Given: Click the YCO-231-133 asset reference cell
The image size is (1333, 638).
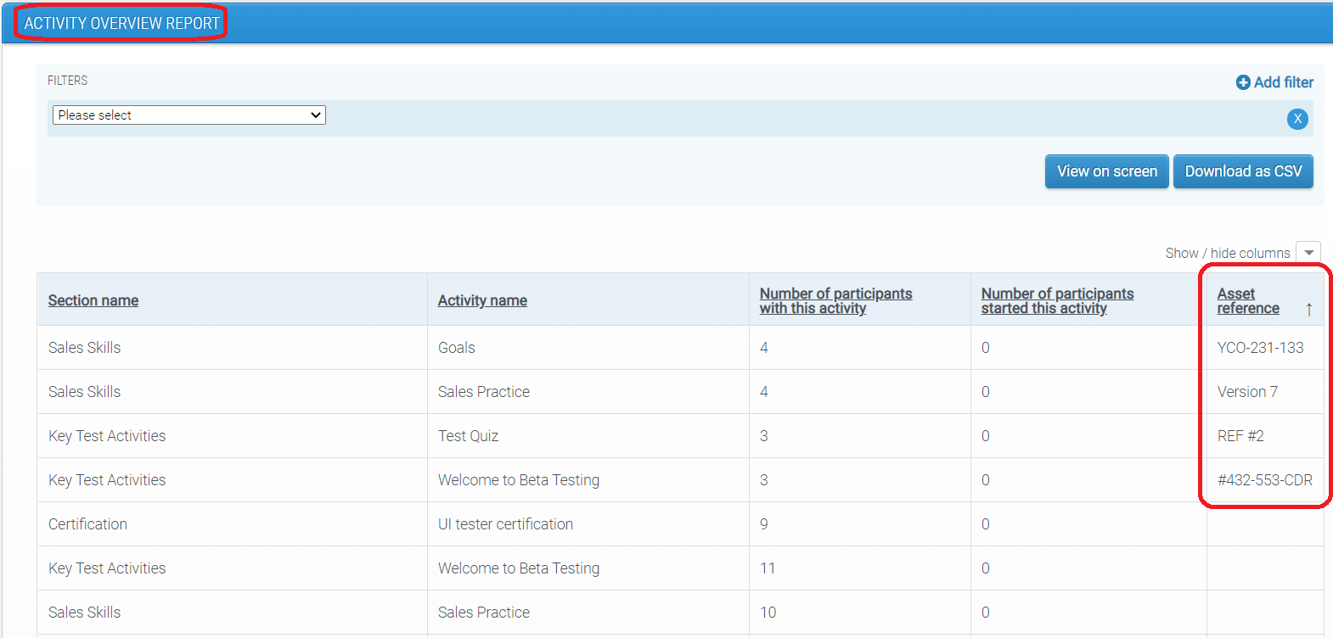Looking at the screenshot, I should (1260, 348).
